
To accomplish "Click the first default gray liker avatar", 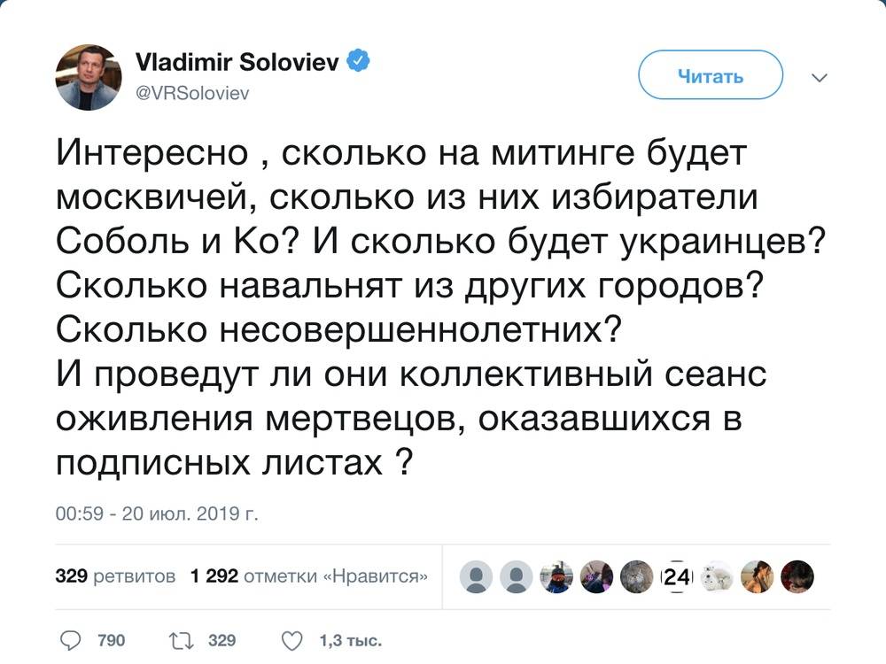I will point(478,577).
